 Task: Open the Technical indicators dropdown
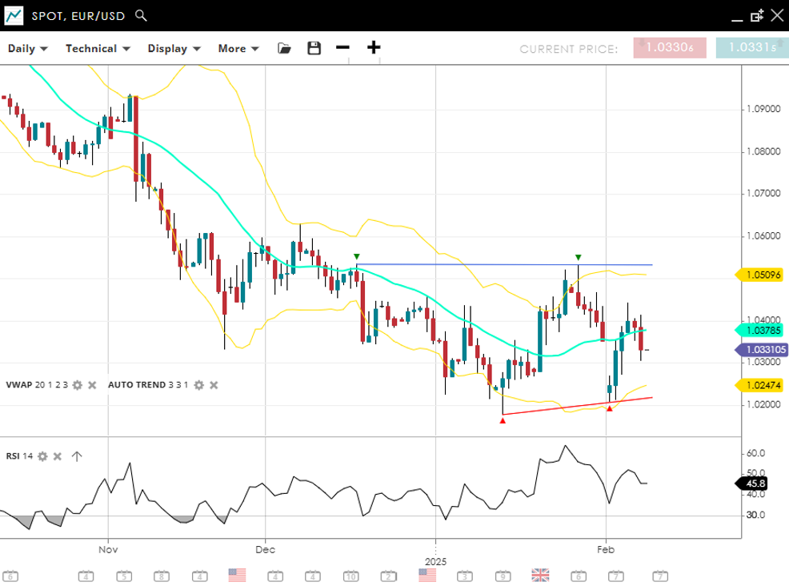(x=98, y=48)
